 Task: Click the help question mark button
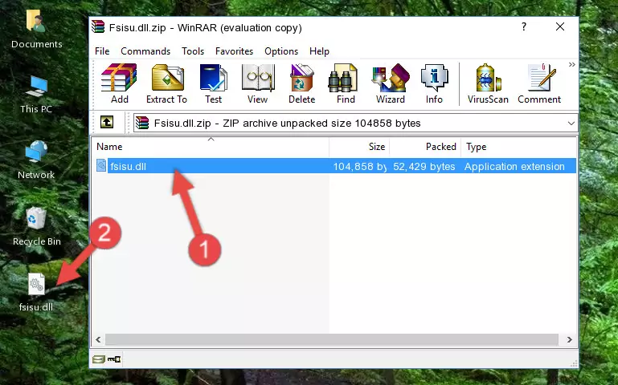tap(524, 26)
